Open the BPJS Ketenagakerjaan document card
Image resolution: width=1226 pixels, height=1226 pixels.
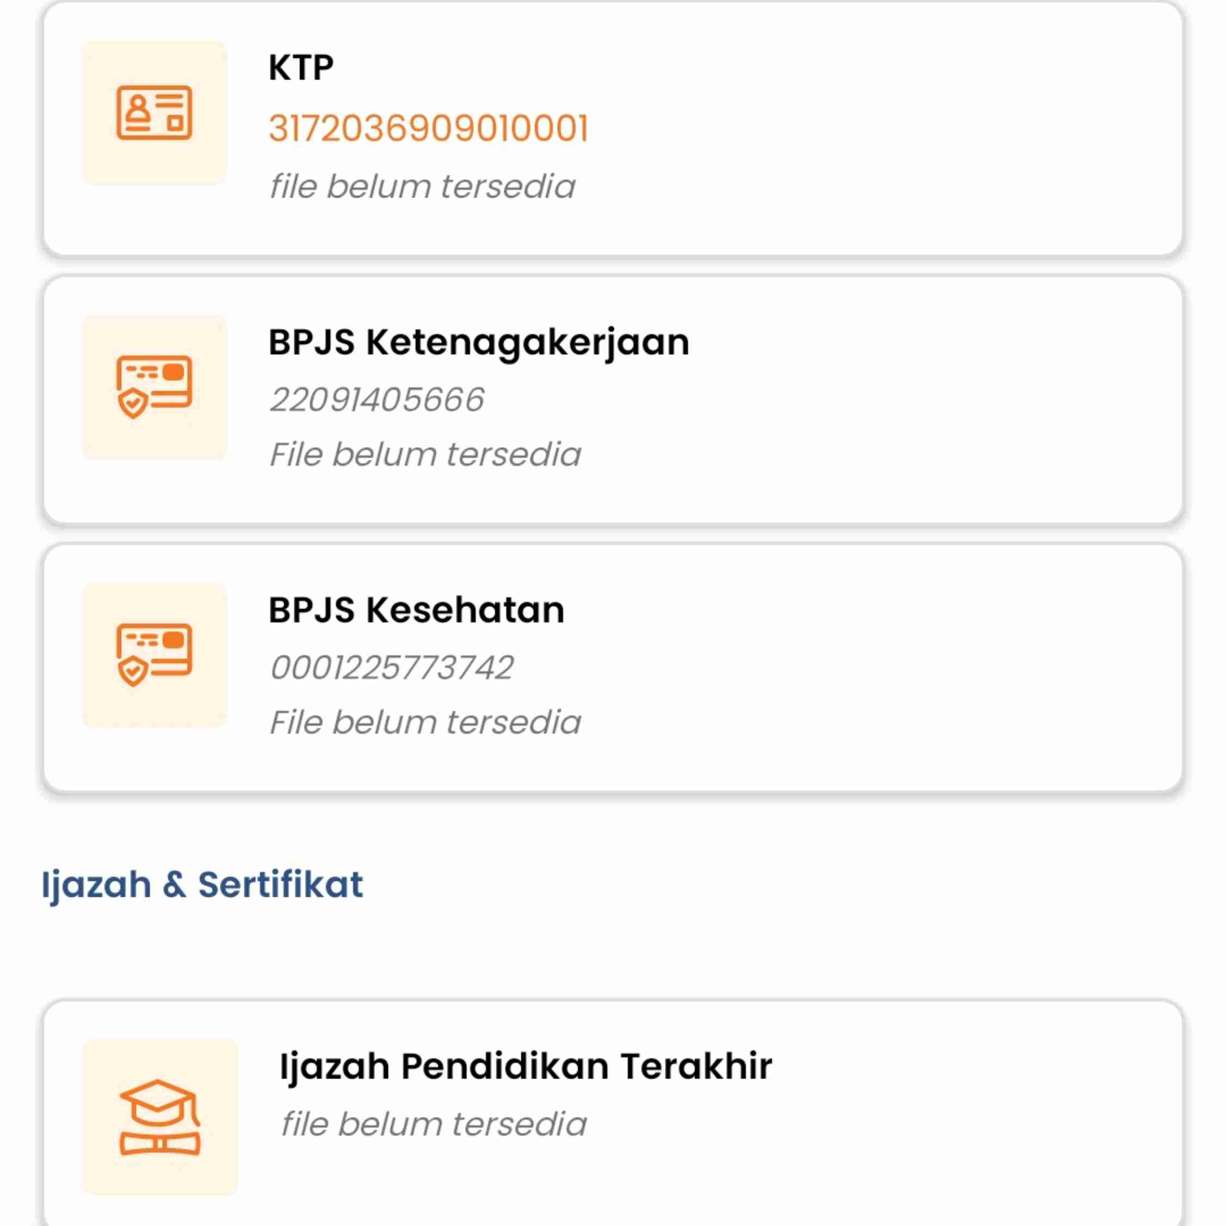click(x=613, y=401)
